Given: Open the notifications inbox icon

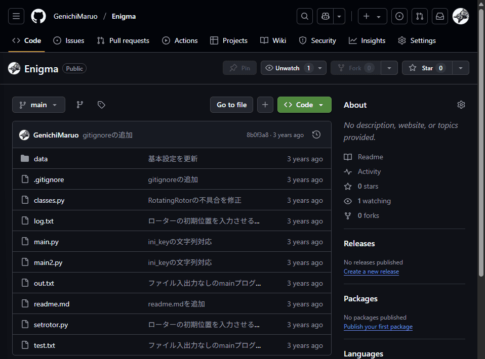Looking at the screenshot, I should pyautogui.click(x=439, y=16).
